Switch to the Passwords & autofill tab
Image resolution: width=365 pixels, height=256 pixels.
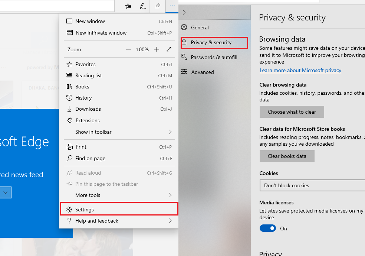tap(214, 57)
